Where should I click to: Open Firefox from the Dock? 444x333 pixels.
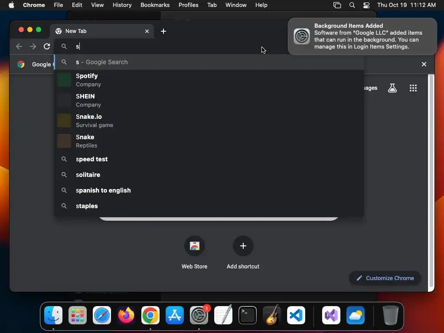(x=126, y=315)
